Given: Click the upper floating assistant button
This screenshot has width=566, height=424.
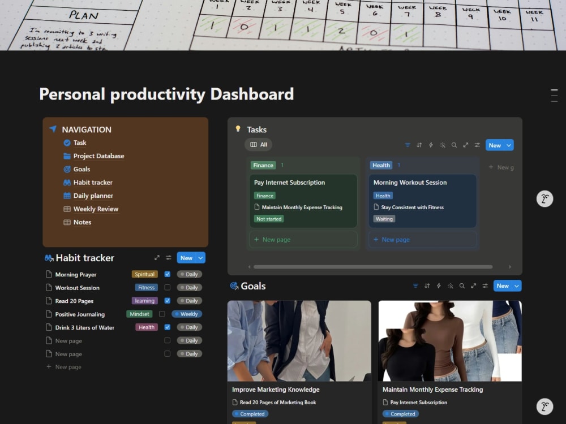Looking at the screenshot, I should [544, 198].
